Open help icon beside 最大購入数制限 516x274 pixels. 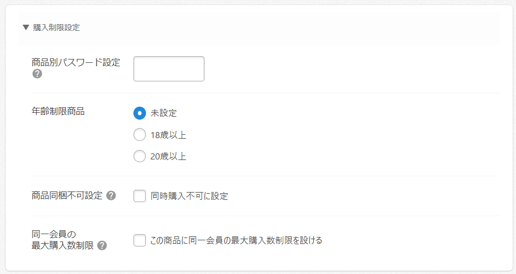pyautogui.click(x=102, y=245)
